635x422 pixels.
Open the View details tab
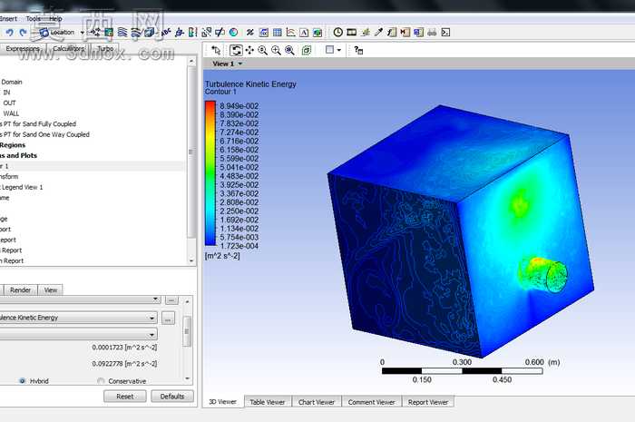51,290
